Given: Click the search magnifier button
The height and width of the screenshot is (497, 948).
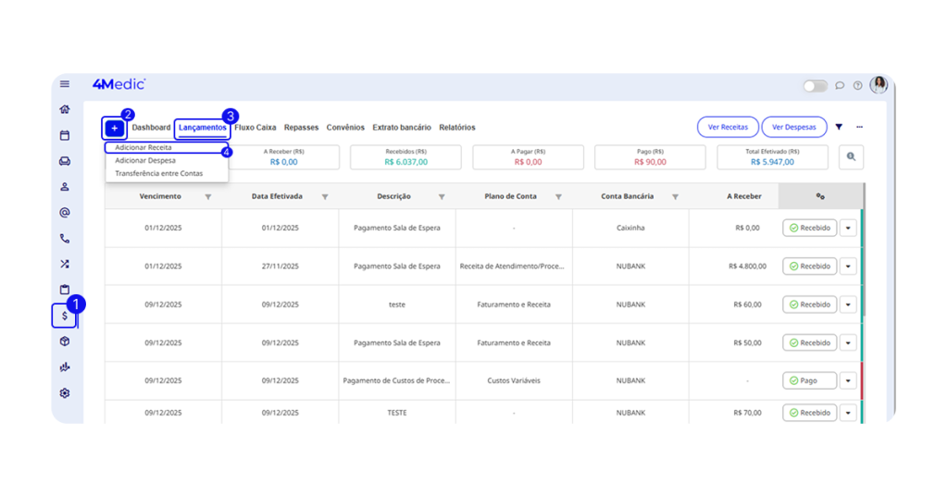Looking at the screenshot, I should click(x=851, y=157).
